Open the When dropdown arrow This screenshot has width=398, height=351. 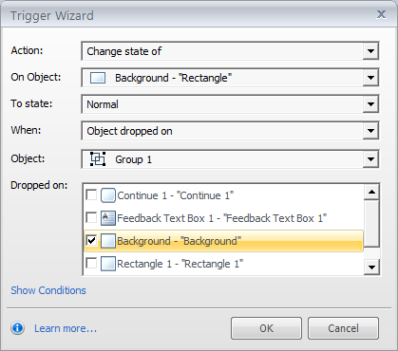[x=370, y=131]
